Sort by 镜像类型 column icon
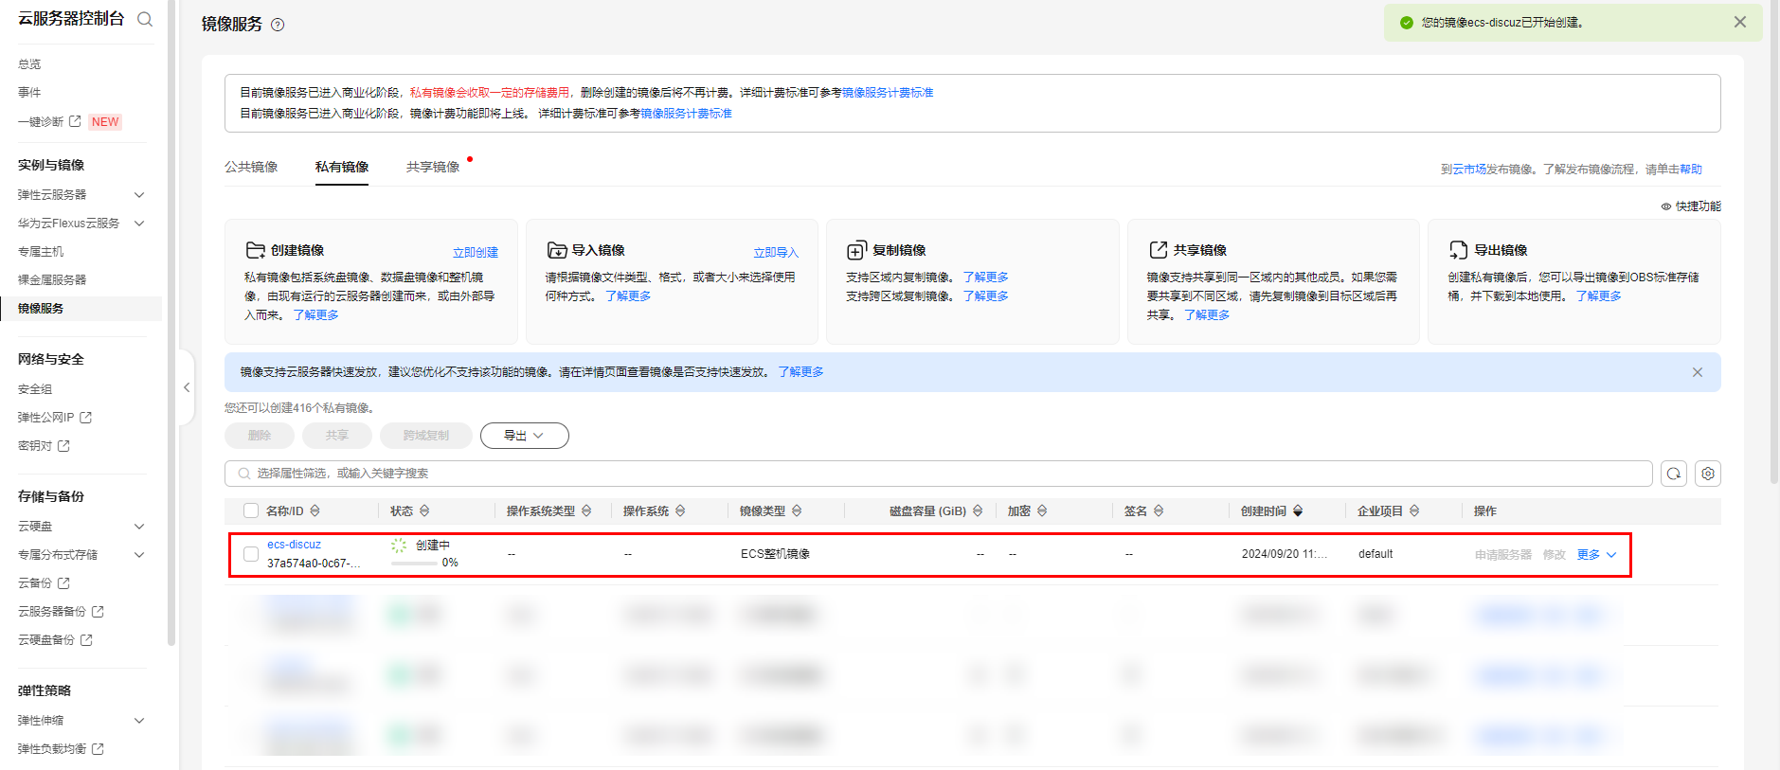Screen dimensions: 1780x770 pyautogui.click(x=797, y=511)
